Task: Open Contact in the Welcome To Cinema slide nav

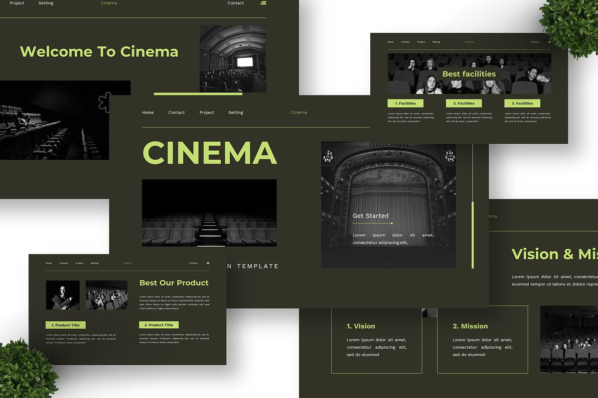Action: [x=236, y=3]
